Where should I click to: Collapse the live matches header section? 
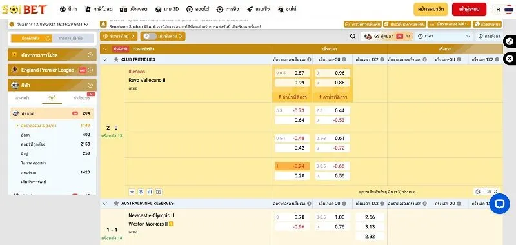tap(105, 49)
